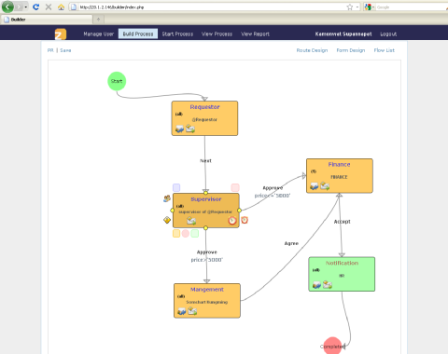Click the mail send icon in the Requestor node
The height and width of the screenshot is (354, 448).
(x=190, y=129)
